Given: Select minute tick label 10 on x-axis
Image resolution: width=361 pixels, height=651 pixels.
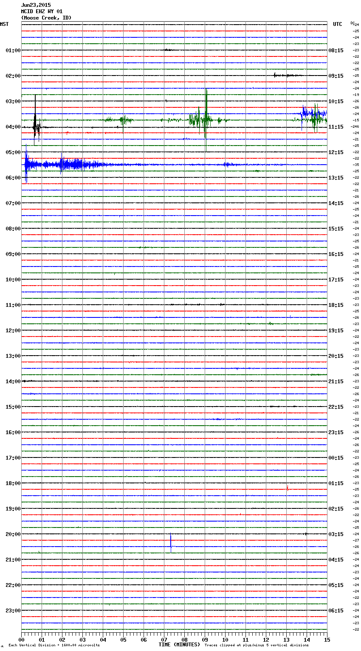Looking at the screenshot, I should coord(225,640).
